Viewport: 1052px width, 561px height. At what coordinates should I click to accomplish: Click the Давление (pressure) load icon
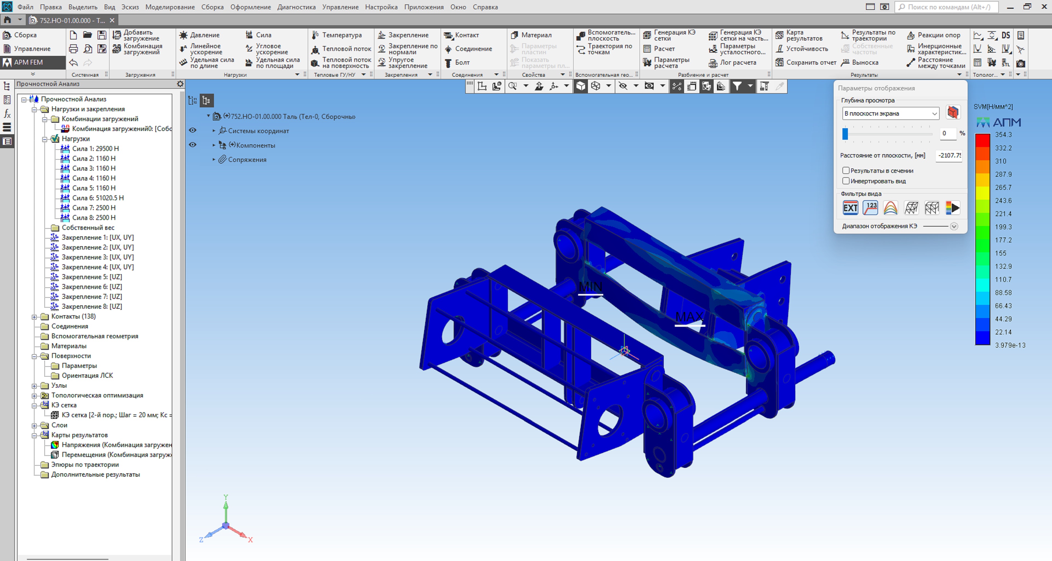point(184,35)
